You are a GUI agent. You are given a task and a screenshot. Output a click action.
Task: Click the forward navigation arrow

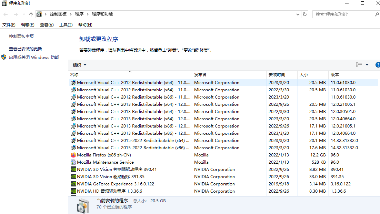16,14
